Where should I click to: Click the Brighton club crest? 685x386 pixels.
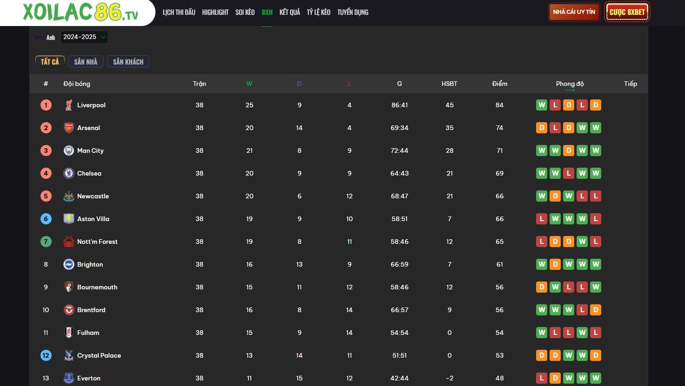coord(69,264)
